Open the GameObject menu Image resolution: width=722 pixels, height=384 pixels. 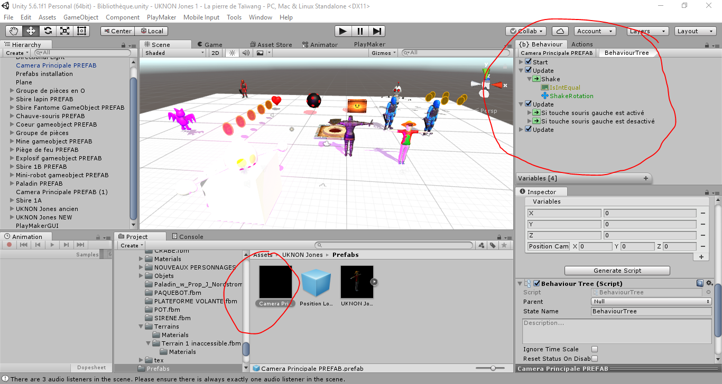coord(81,17)
